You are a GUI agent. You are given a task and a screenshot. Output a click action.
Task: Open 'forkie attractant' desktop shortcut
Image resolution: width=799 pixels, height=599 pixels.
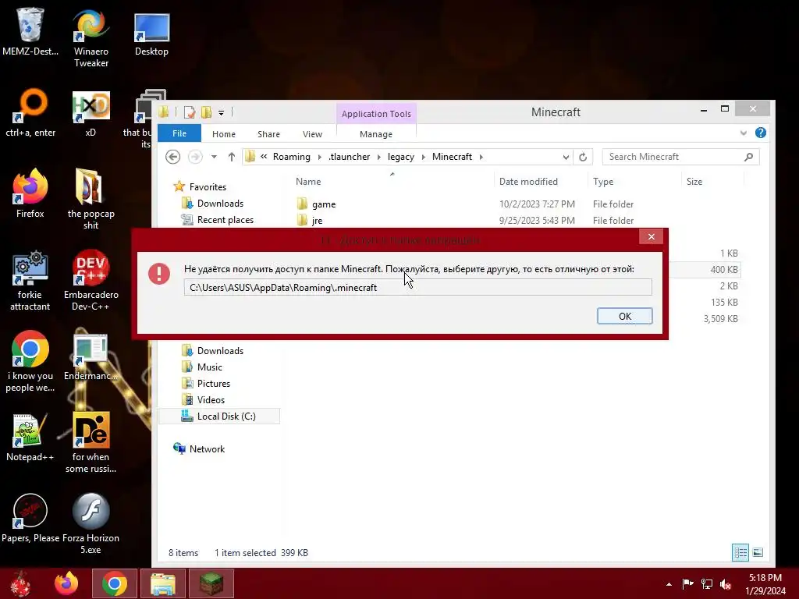coord(30,280)
